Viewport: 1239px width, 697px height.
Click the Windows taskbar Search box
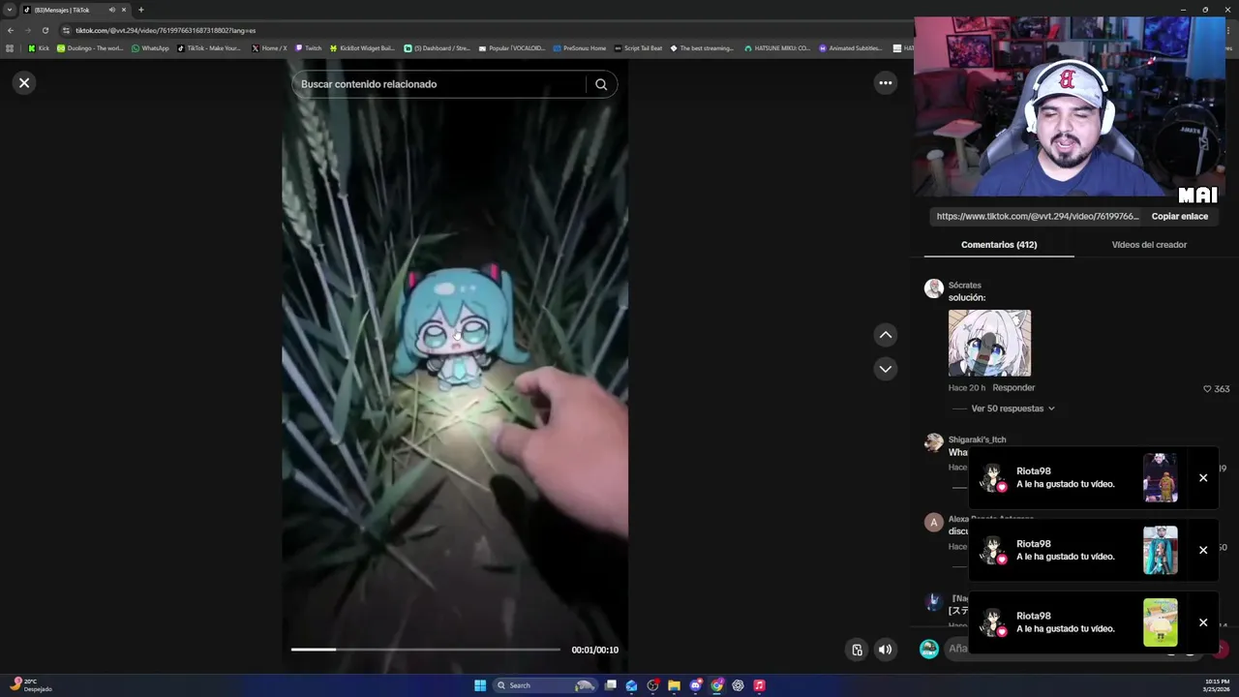point(545,685)
